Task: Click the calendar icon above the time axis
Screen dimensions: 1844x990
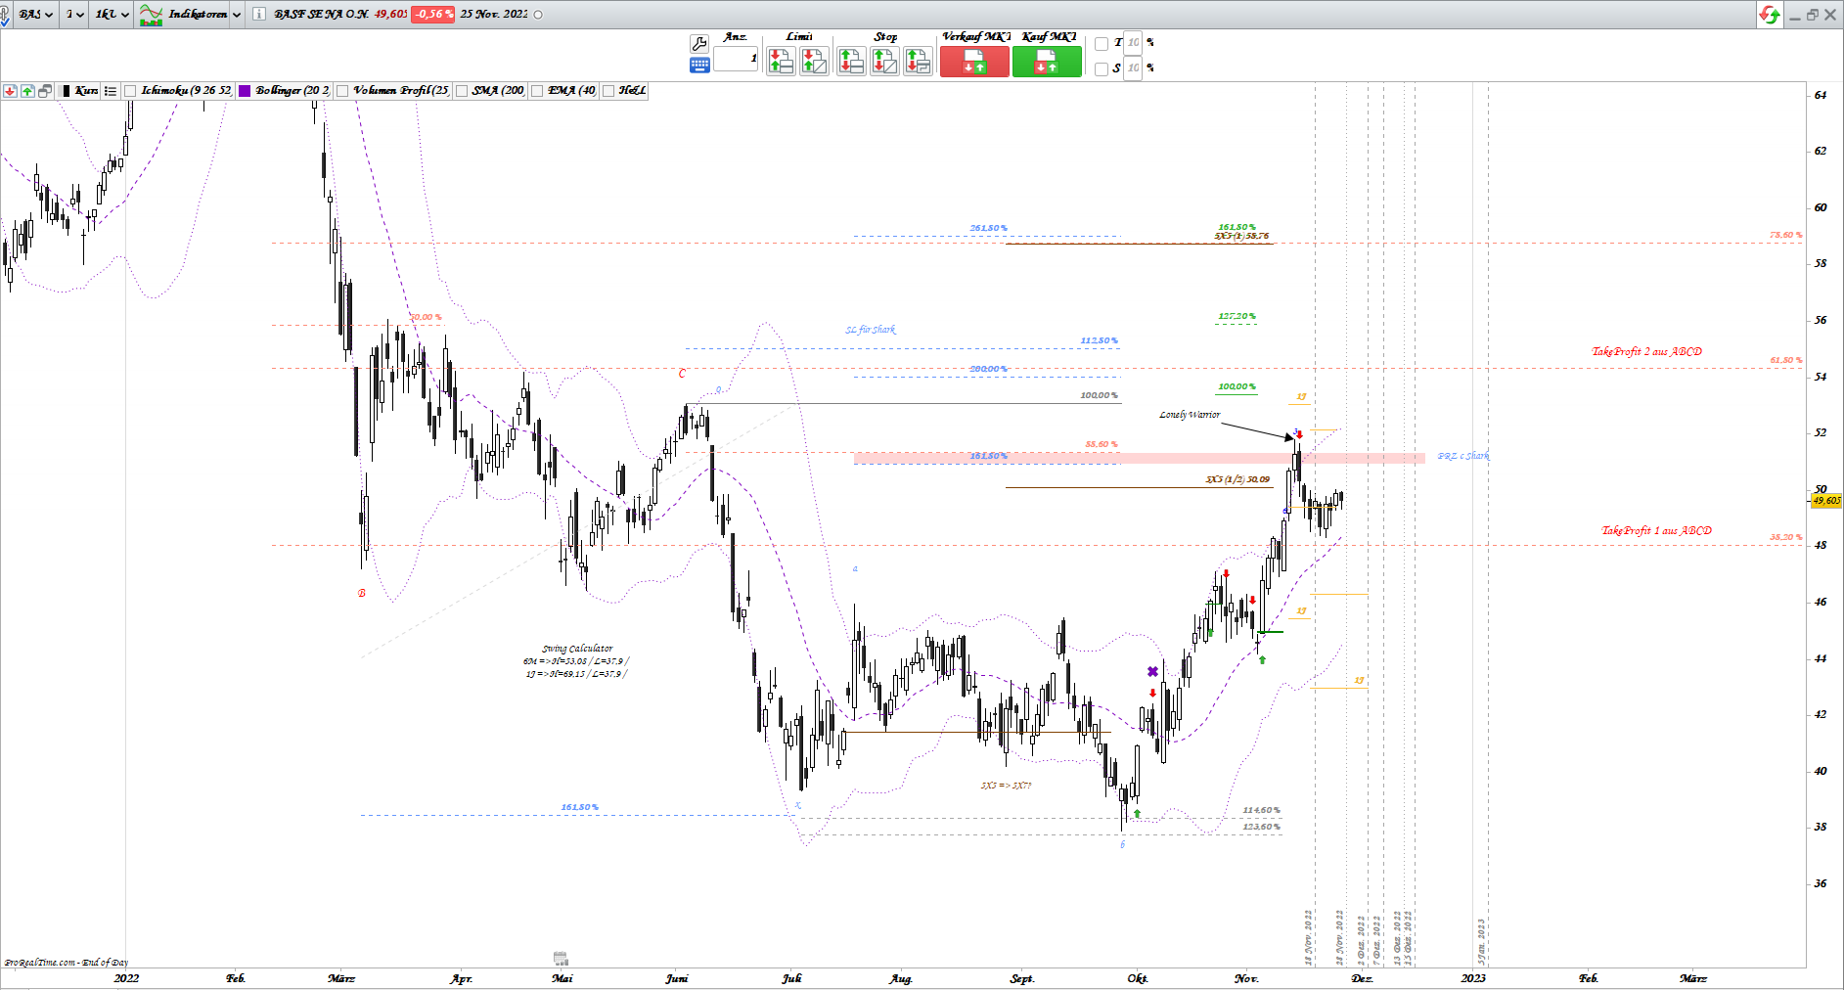Action: [561, 959]
